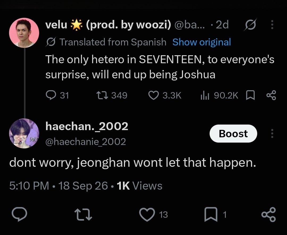The width and height of the screenshot is (287, 235).
Task: Open velu (prod. by woozi) display name
Action: click(x=108, y=24)
